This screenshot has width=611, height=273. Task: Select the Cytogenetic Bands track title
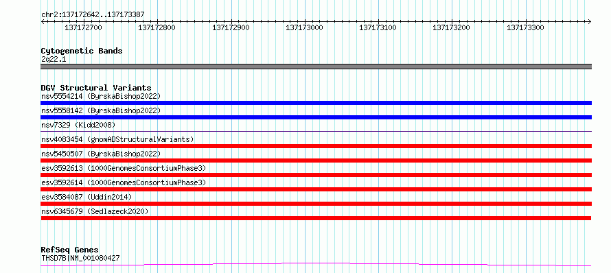tap(82, 51)
